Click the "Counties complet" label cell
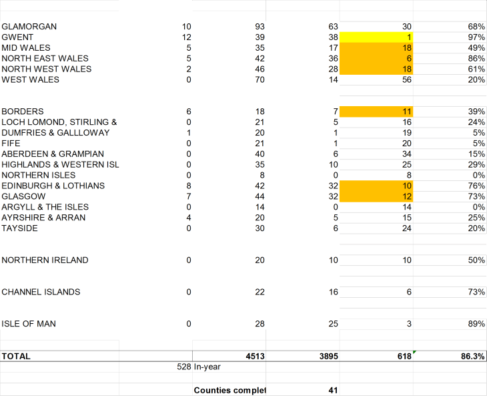The height and width of the screenshot is (396, 487). [x=229, y=390]
